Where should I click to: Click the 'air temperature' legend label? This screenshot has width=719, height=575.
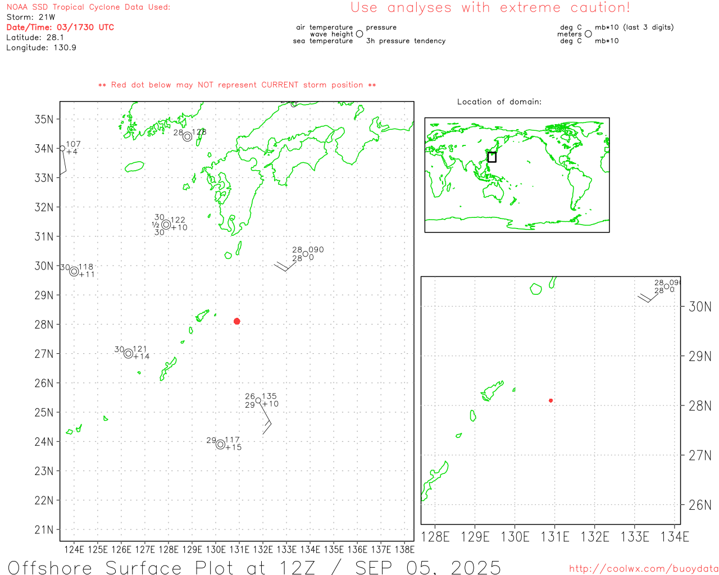(x=325, y=28)
